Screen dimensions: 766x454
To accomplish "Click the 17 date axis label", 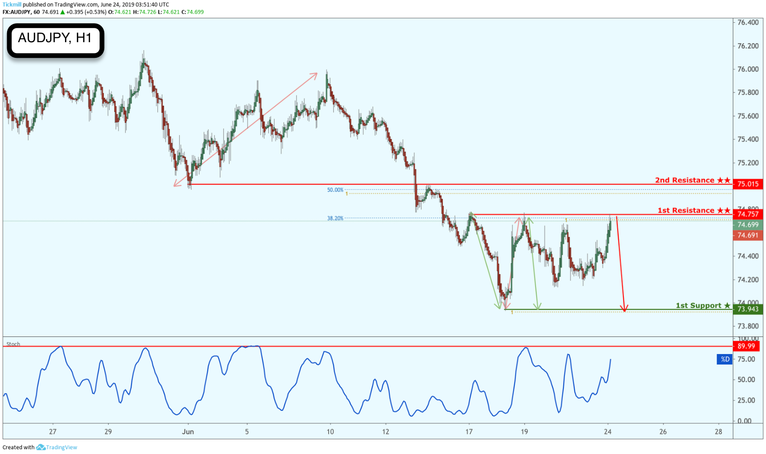I will click(469, 432).
